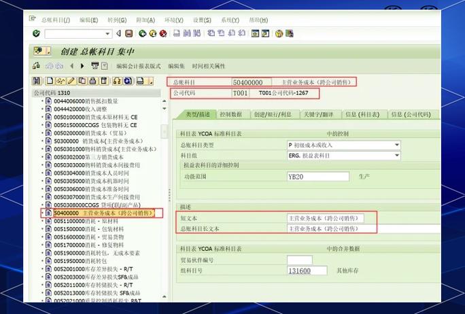Click the Change pencil icon in tree toolbar

click(x=71, y=81)
